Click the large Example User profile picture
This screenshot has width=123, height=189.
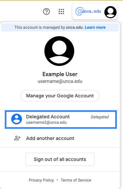[x=59, y=51]
